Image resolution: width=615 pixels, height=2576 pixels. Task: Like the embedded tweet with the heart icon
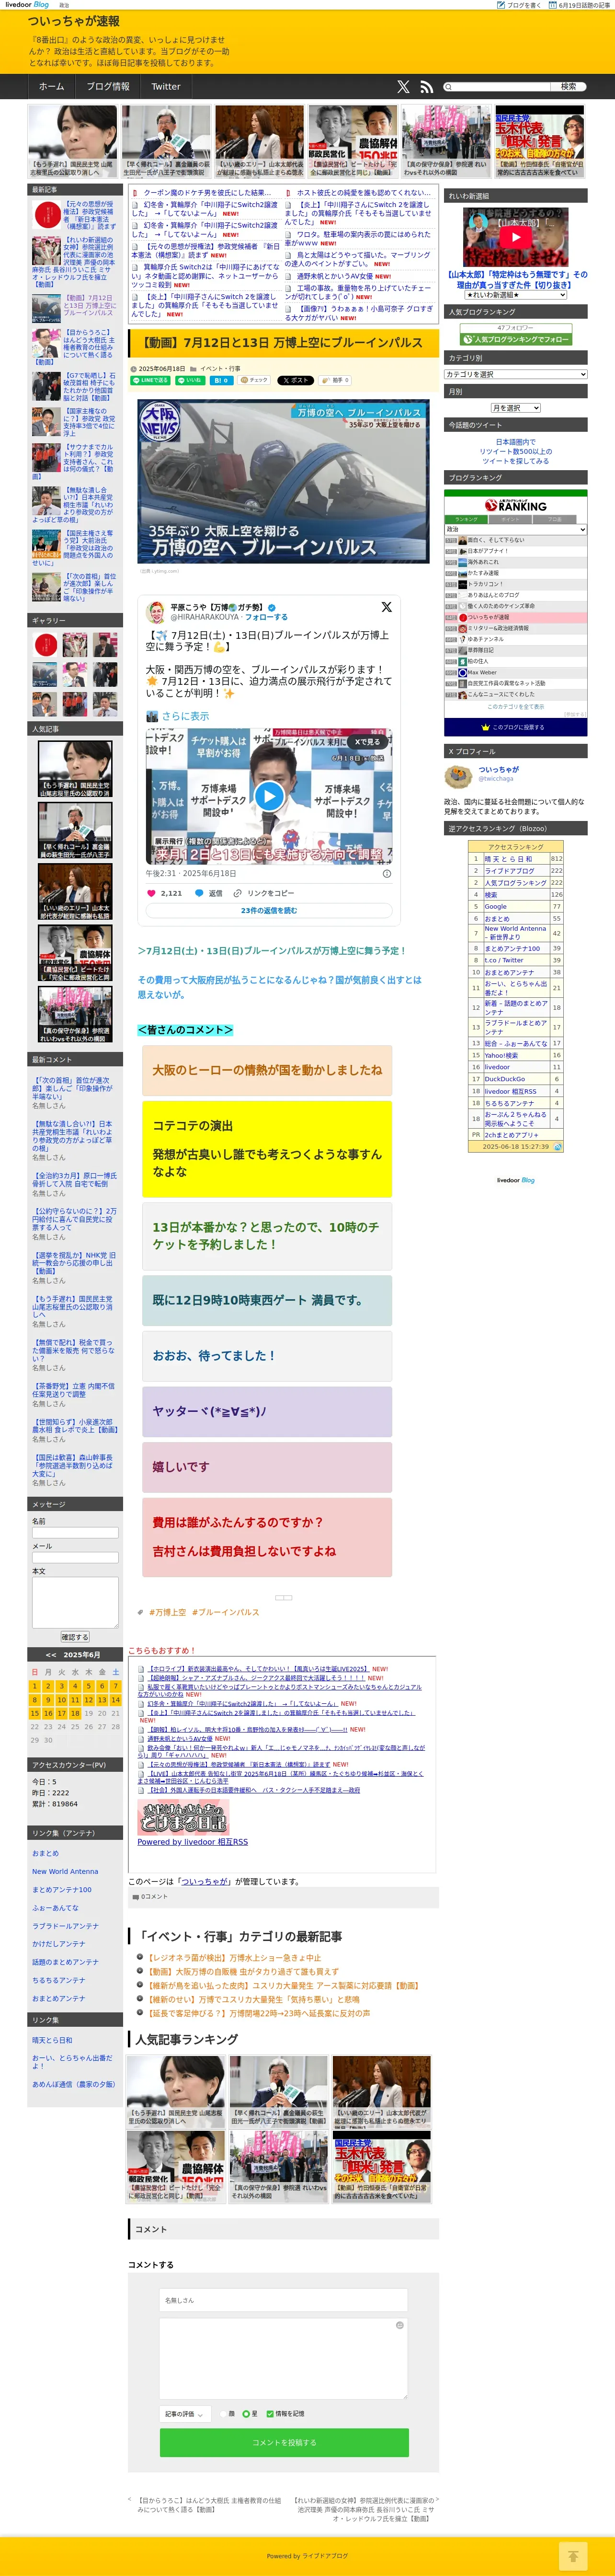click(x=152, y=893)
